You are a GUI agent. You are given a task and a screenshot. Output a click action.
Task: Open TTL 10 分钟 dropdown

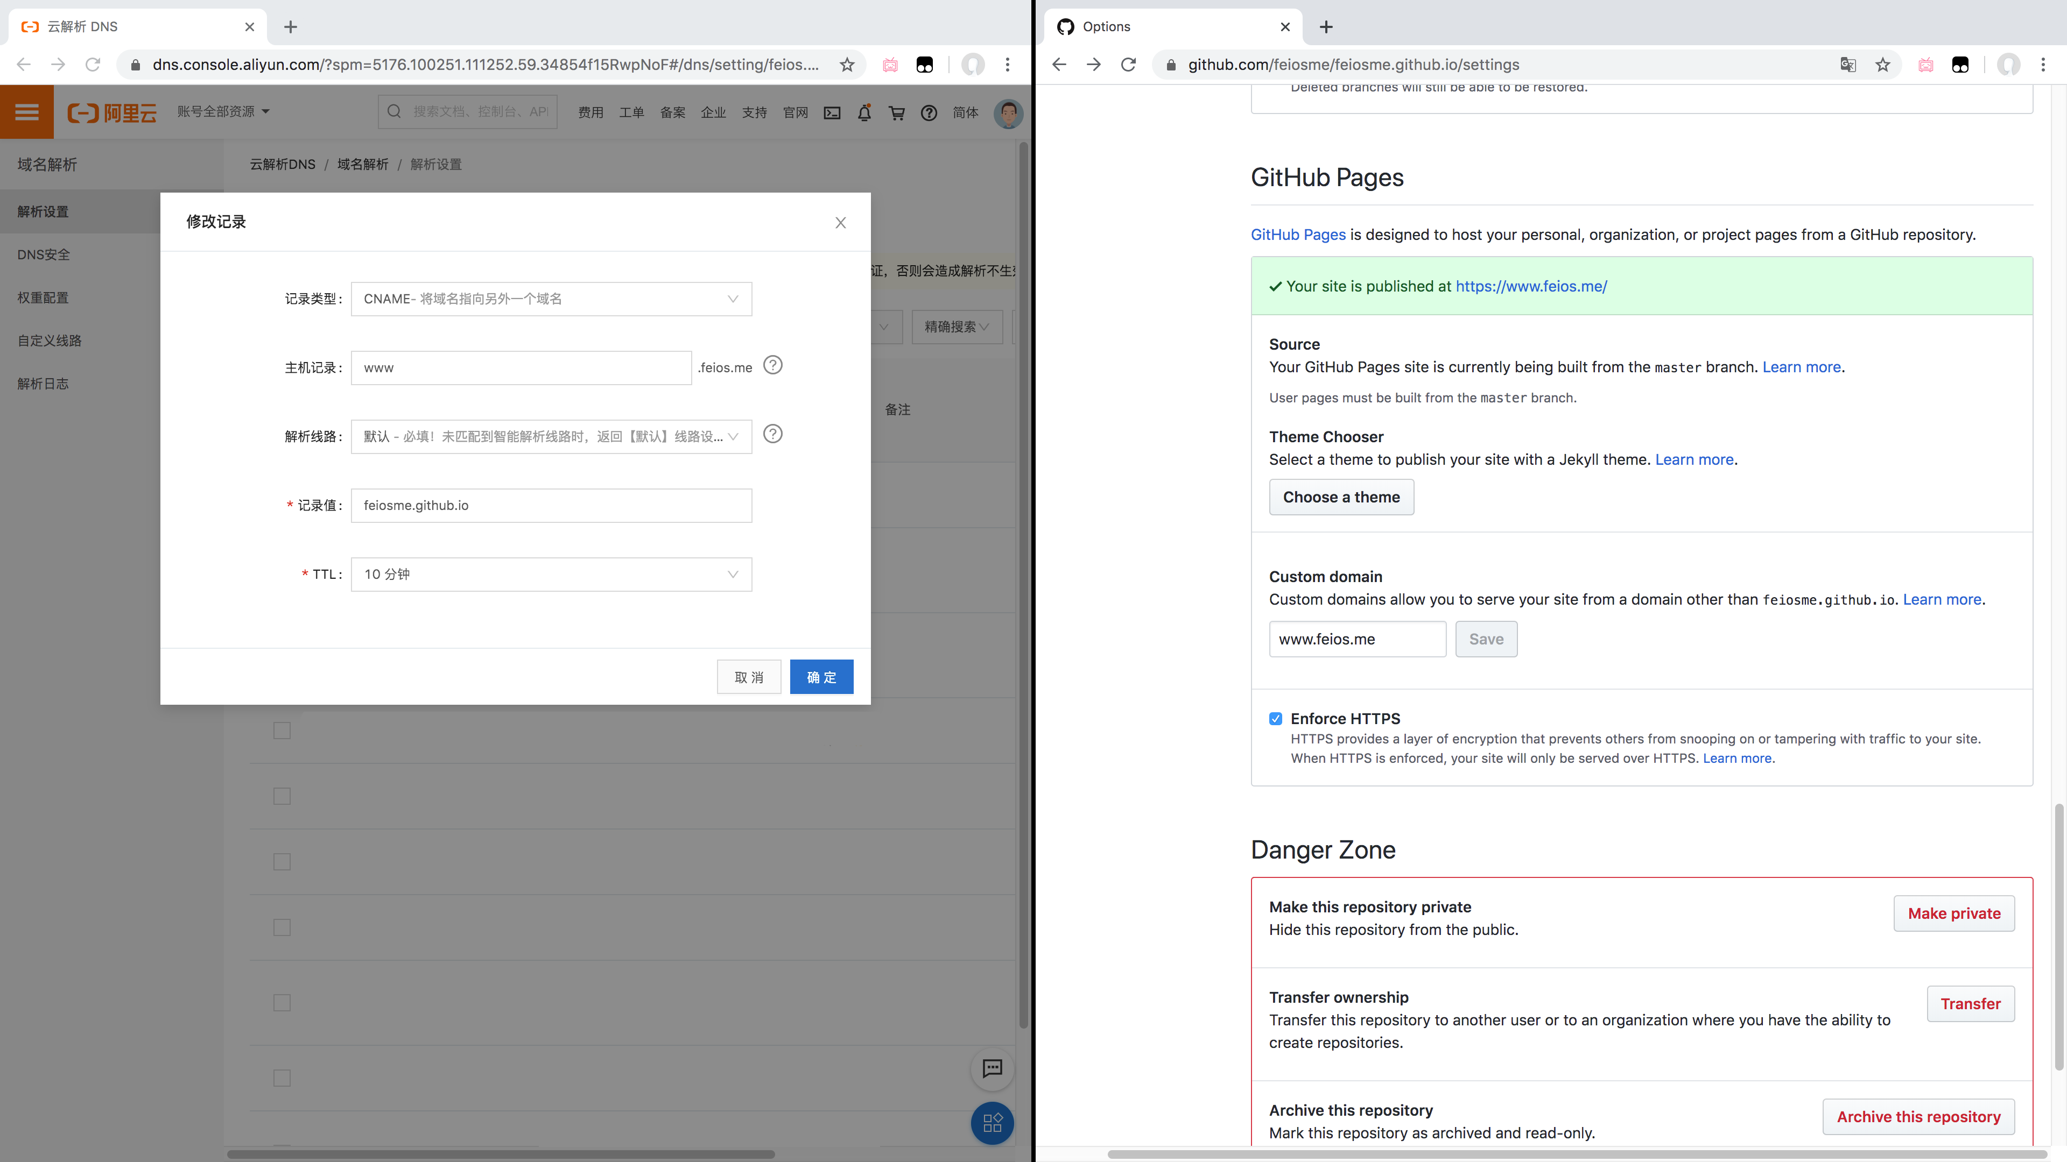[551, 574]
